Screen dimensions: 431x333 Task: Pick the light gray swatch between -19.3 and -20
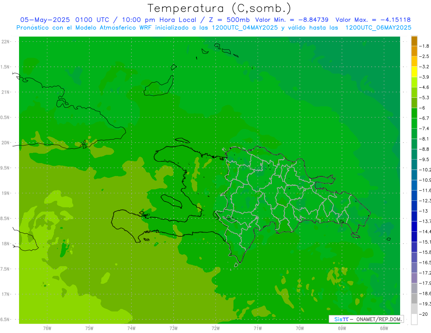point(414,309)
